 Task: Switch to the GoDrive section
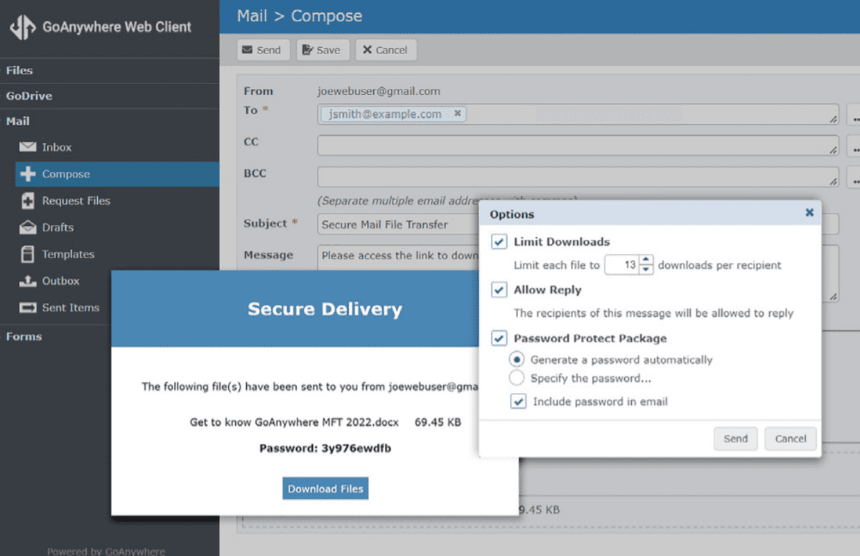tap(28, 96)
